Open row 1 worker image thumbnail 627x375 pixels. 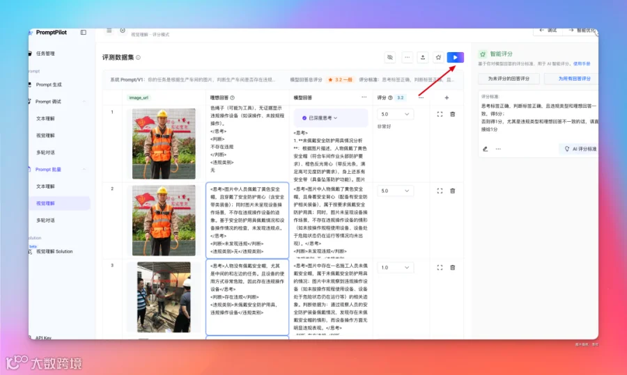(x=164, y=144)
